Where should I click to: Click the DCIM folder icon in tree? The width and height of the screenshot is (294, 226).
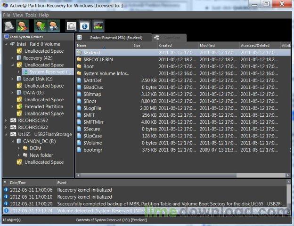point(25,148)
